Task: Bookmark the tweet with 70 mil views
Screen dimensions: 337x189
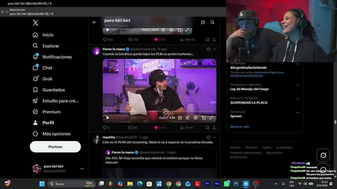Action: (x=207, y=128)
